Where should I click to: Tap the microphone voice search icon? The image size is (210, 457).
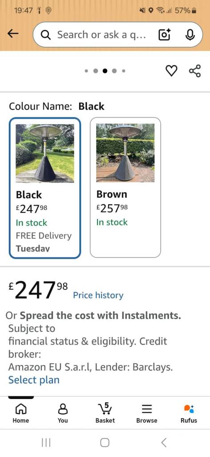[190, 35]
